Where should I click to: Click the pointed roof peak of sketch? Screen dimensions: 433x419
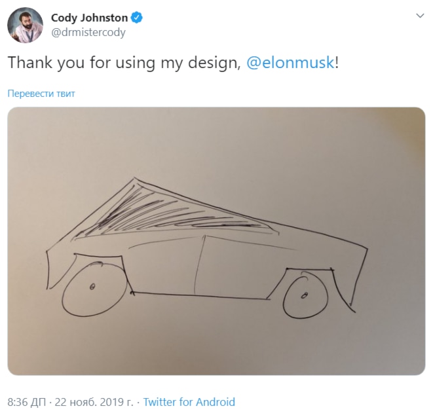pyautogui.click(x=134, y=180)
